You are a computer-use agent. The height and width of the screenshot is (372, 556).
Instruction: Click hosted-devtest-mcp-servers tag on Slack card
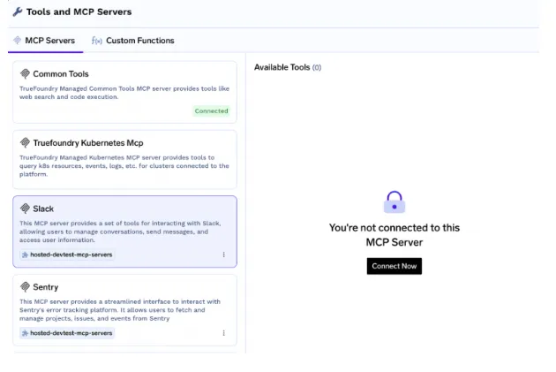point(67,254)
